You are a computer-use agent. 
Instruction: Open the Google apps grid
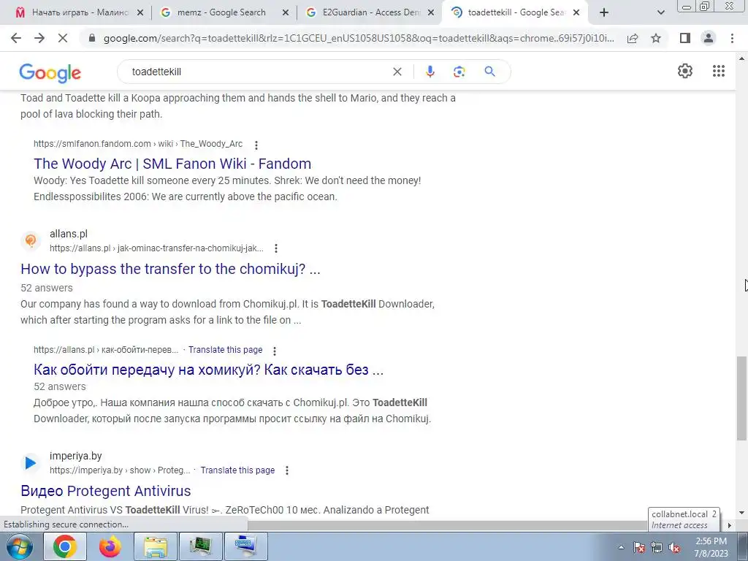(x=719, y=71)
